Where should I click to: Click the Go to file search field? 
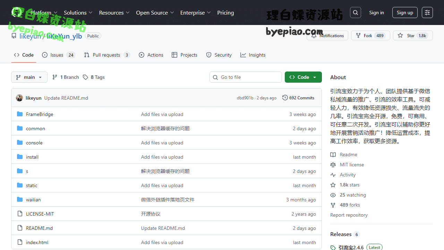point(246,77)
